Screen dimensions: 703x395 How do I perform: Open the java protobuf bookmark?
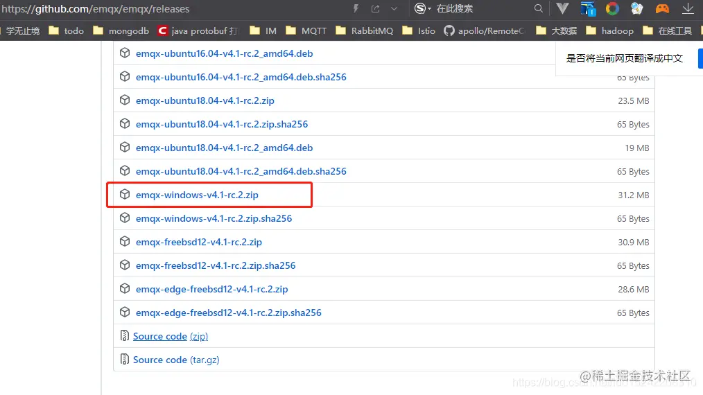198,30
